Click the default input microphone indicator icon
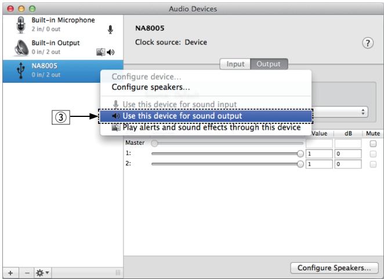Screen dimensions: 384x279 tap(110, 30)
